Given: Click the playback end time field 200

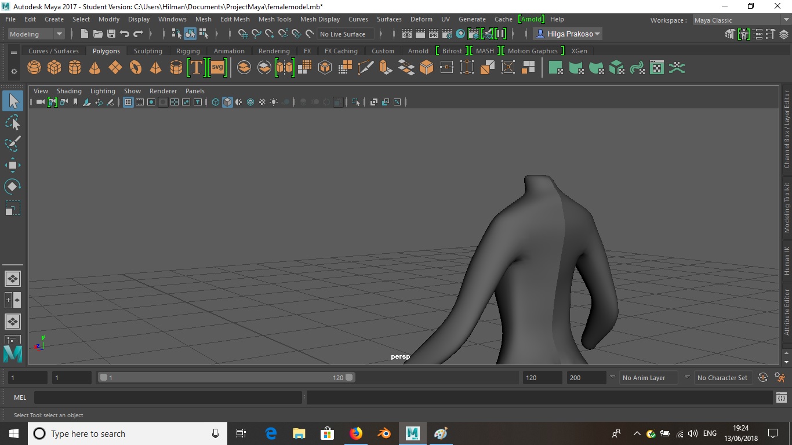Looking at the screenshot, I should click(x=586, y=378).
